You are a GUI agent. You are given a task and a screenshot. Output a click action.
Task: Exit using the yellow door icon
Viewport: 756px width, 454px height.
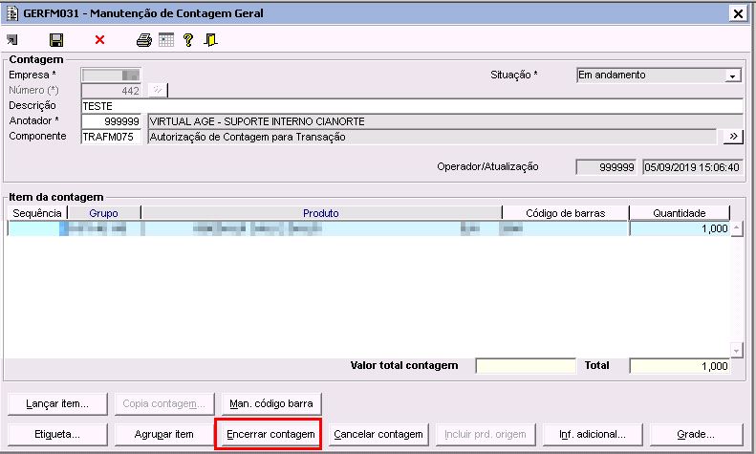(x=210, y=40)
